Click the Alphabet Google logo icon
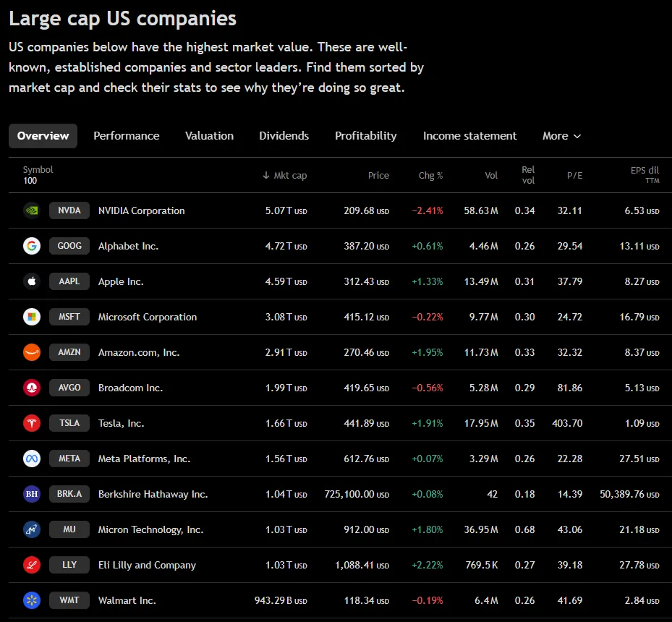This screenshot has width=672, height=622. pos(32,246)
